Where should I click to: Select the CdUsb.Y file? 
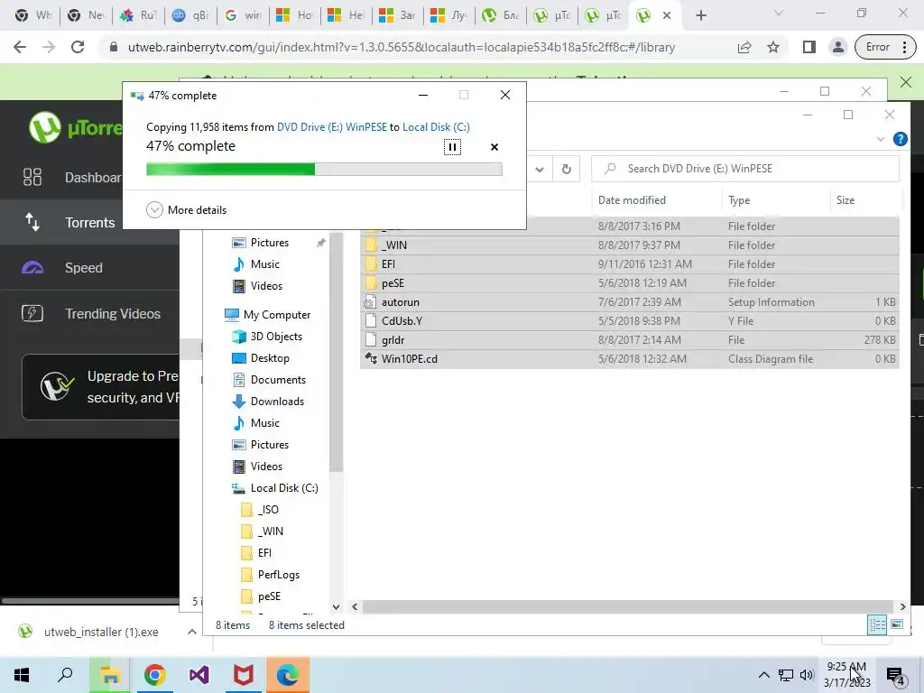coord(629,320)
